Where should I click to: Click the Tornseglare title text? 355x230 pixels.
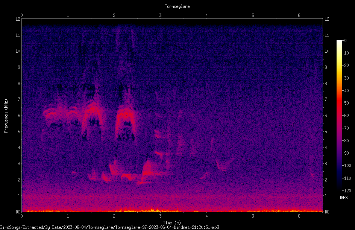pos(177,6)
